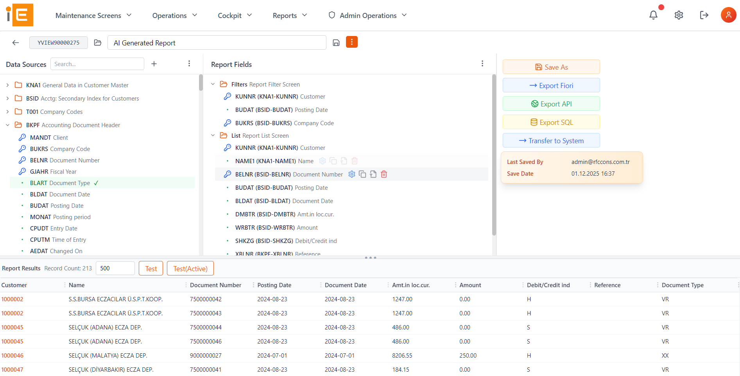This screenshot has height=376, width=740.
Task: Save the report with the floppy disk icon
Action: 336,42
